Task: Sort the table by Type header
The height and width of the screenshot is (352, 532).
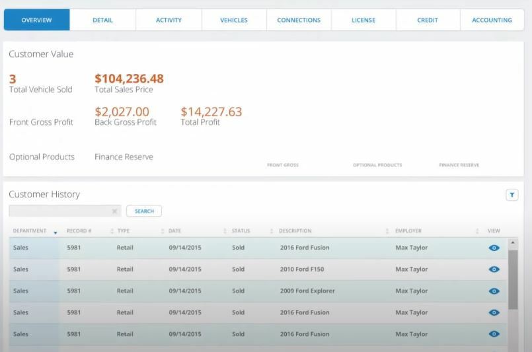Action: tap(124, 231)
